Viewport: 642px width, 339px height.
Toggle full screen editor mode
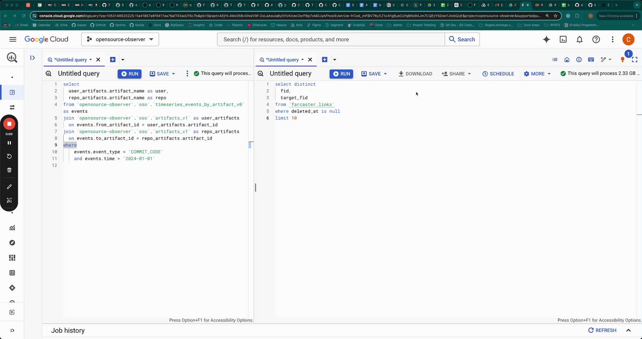click(634, 60)
